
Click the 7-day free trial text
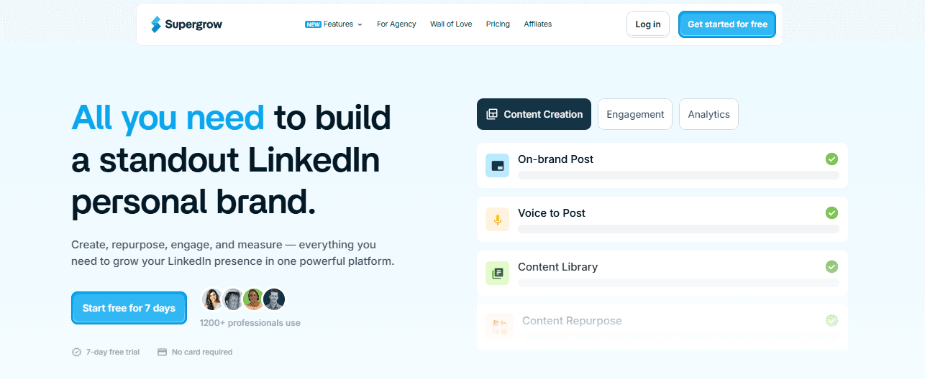click(113, 352)
